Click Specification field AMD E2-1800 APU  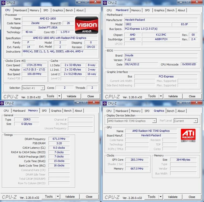tap(60, 38)
